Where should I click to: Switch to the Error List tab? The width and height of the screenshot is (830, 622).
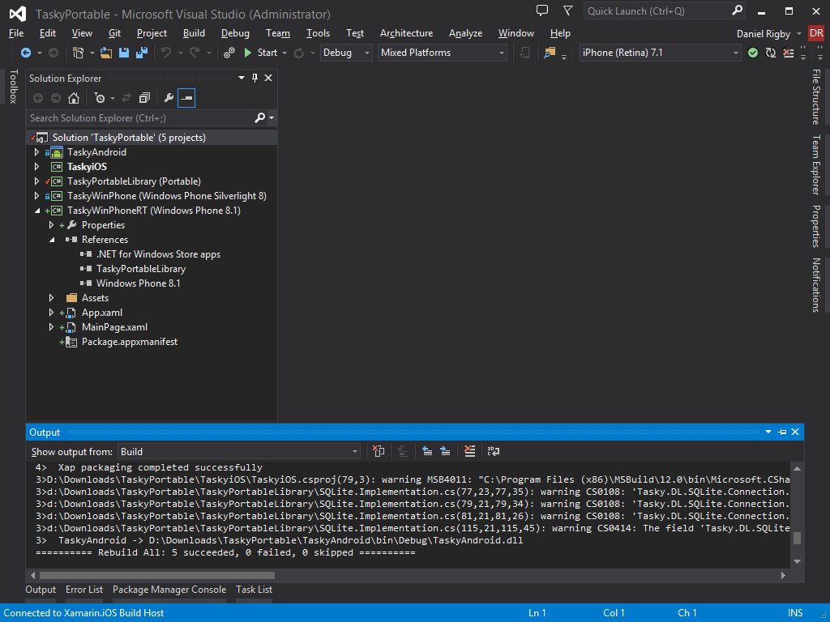pyautogui.click(x=84, y=590)
